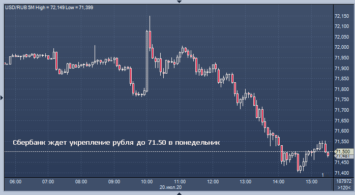
Task: Select the gray 71,481 current price tag
Action: (343, 156)
